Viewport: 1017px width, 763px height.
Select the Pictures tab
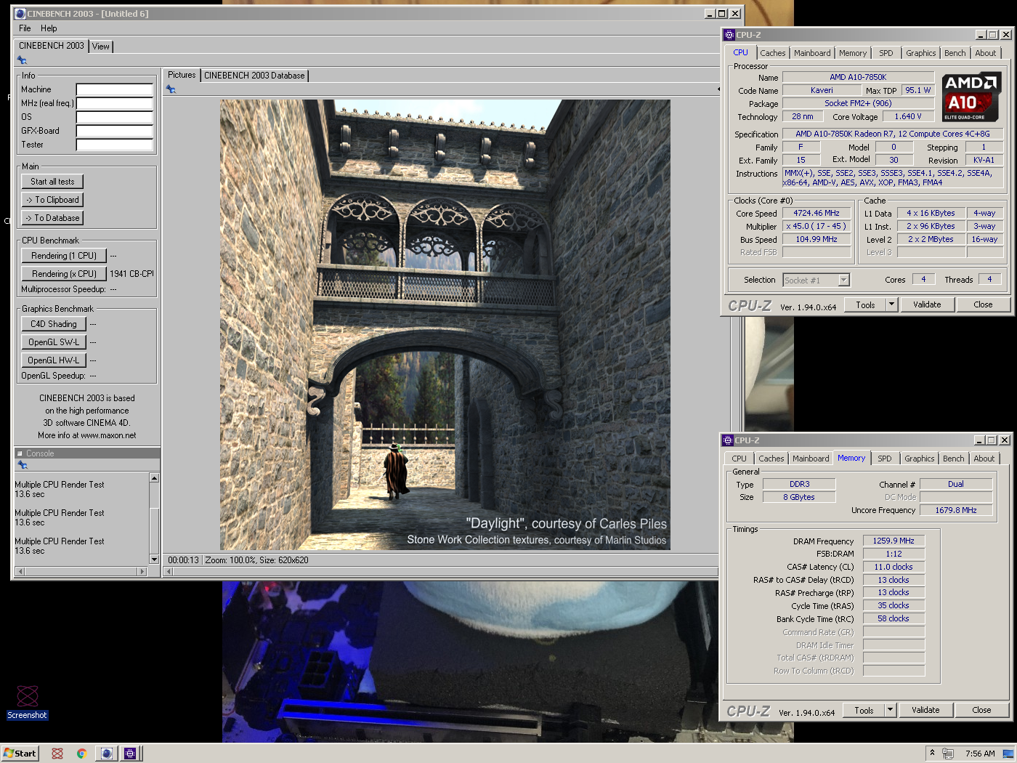(x=182, y=75)
